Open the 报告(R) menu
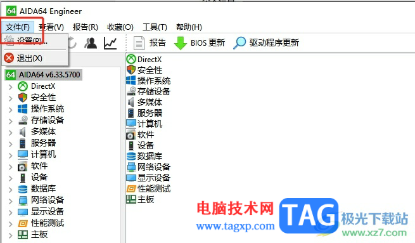 pos(86,27)
